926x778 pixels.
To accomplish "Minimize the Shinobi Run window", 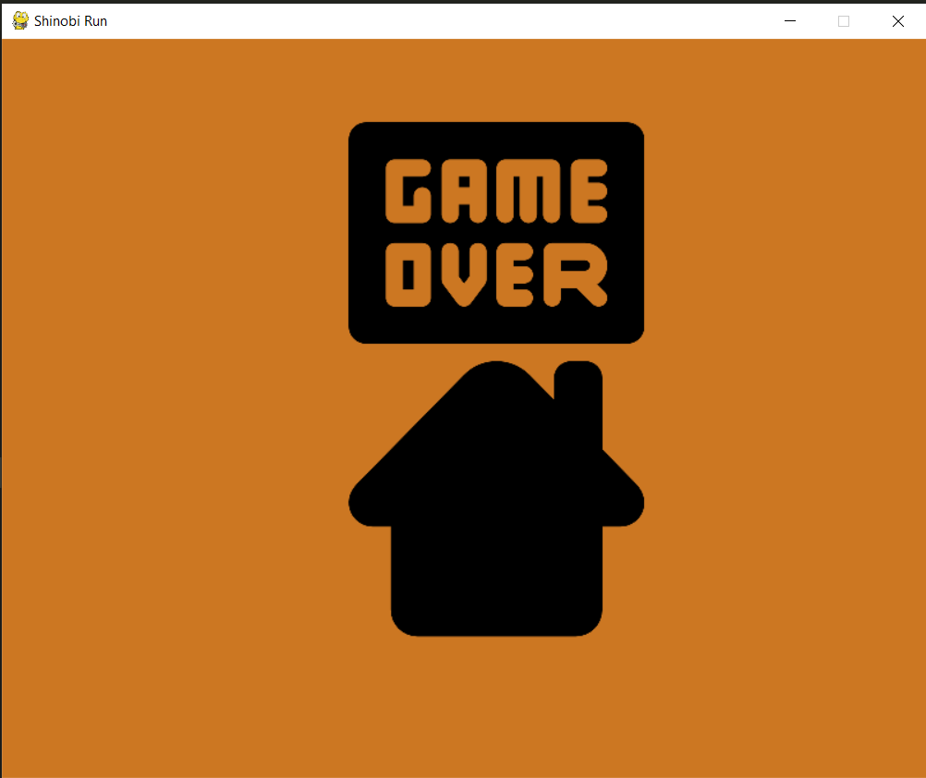I will (789, 21).
